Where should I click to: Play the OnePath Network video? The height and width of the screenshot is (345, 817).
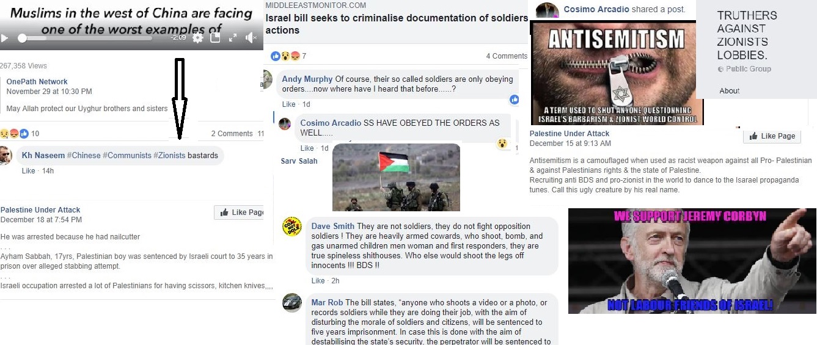point(5,38)
